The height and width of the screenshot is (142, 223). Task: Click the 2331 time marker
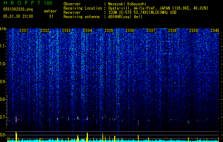[x=24, y=31]
